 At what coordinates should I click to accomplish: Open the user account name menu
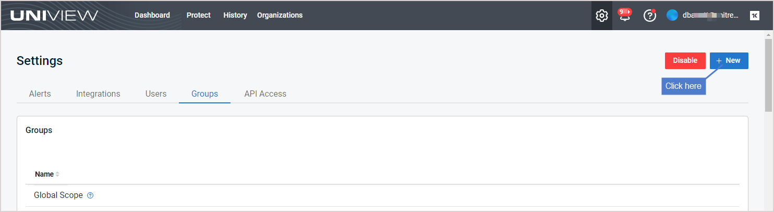710,16
